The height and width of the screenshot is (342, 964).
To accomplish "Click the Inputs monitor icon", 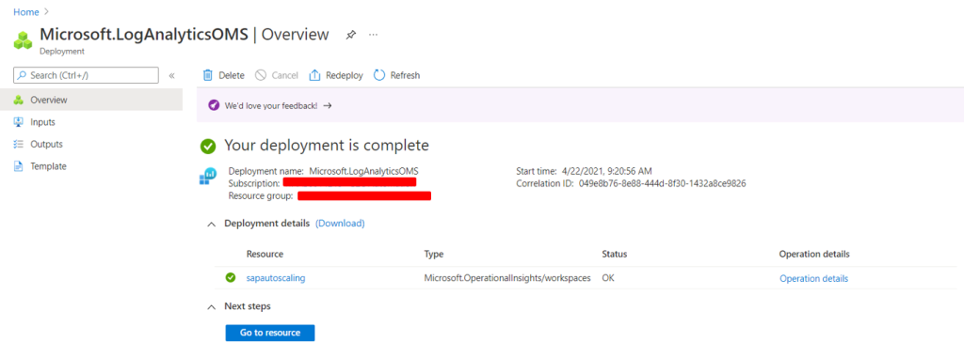I will [x=19, y=121].
